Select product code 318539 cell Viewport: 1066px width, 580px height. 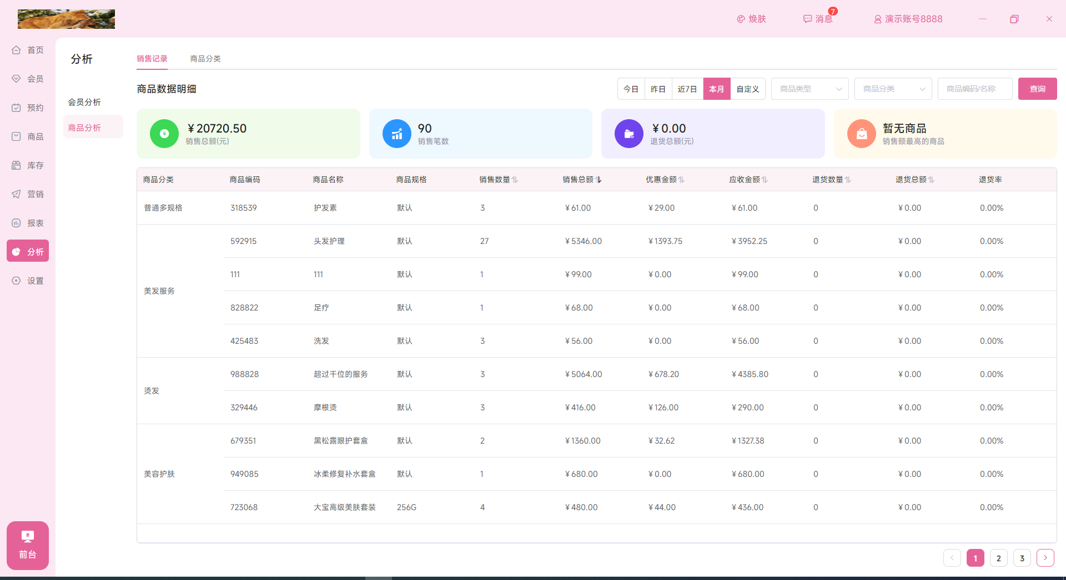(x=244, y=208)
